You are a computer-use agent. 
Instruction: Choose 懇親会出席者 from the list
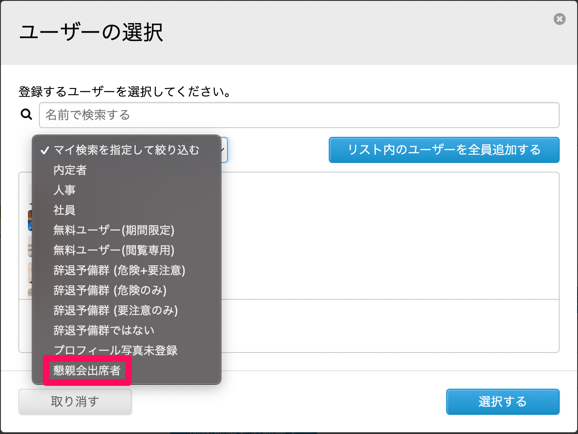coord(127,370)
